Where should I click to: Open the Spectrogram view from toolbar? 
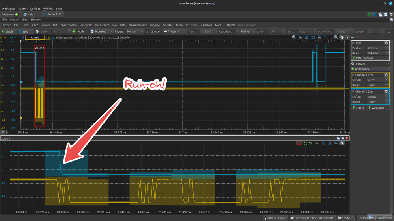click(x=68, y=25)
